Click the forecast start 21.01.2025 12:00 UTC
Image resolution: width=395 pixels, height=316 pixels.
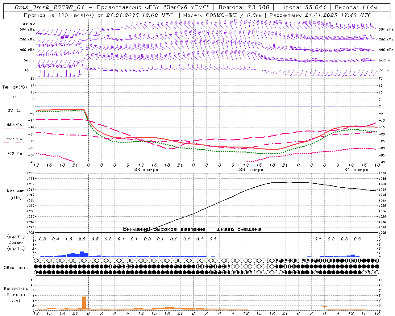pyautogui.click(x=139, y=15)
